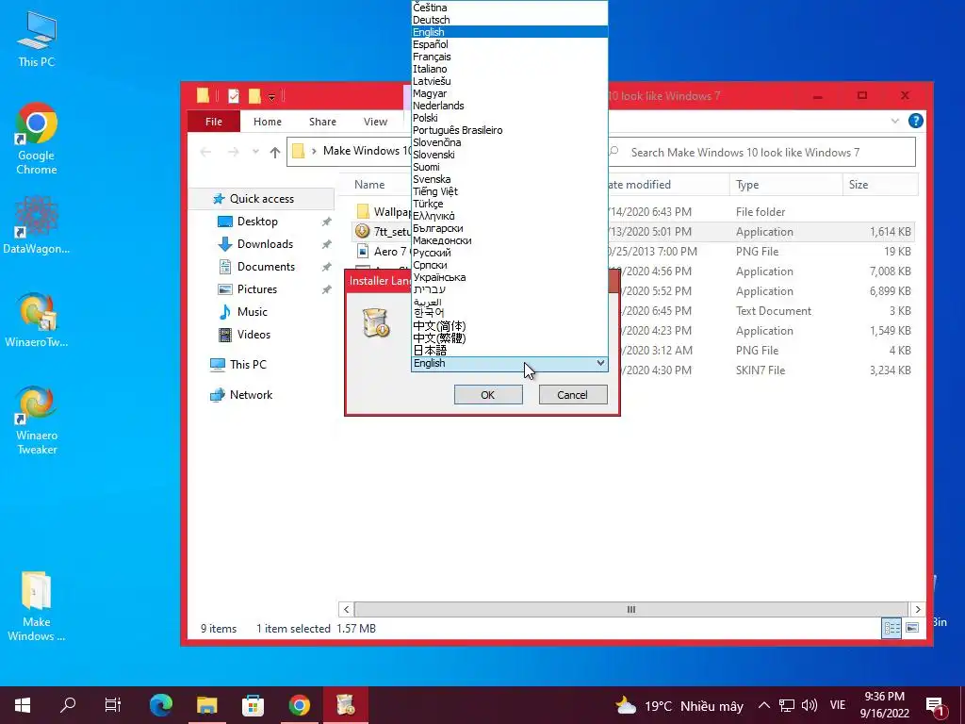Collapse the language combo box showing English
This screenshot has width=965, height=724.
point(509,363)
